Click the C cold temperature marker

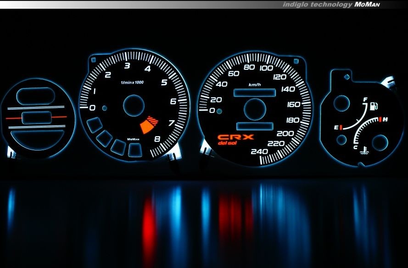point(355,147)
